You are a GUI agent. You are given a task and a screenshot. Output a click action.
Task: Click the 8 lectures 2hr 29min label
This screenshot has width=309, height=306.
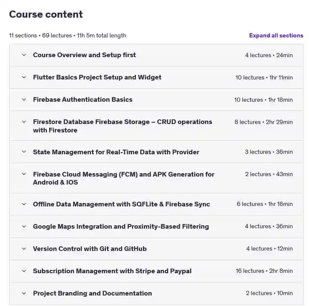tap(264, 122)
